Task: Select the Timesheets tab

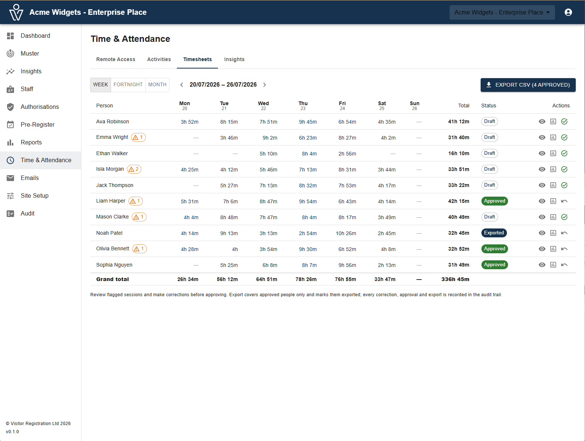Action: tap(198, 60)
